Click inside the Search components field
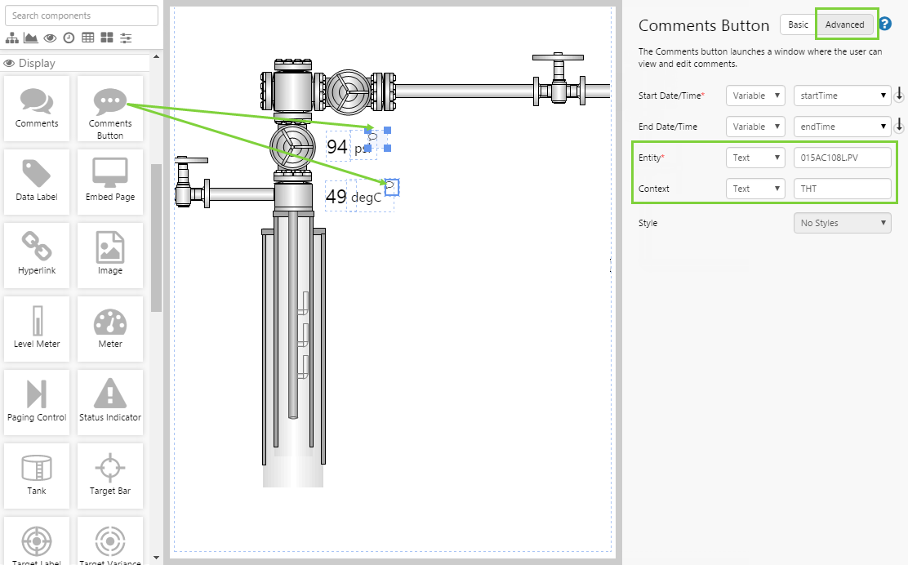 click(x=82, y=15)
